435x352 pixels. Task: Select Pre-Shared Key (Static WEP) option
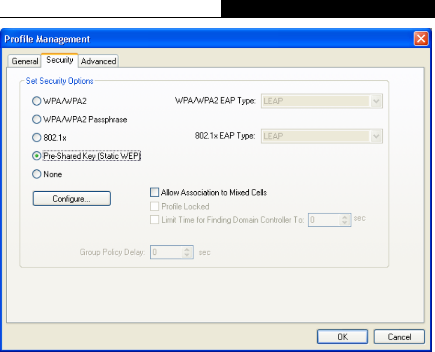pos(37,156)
